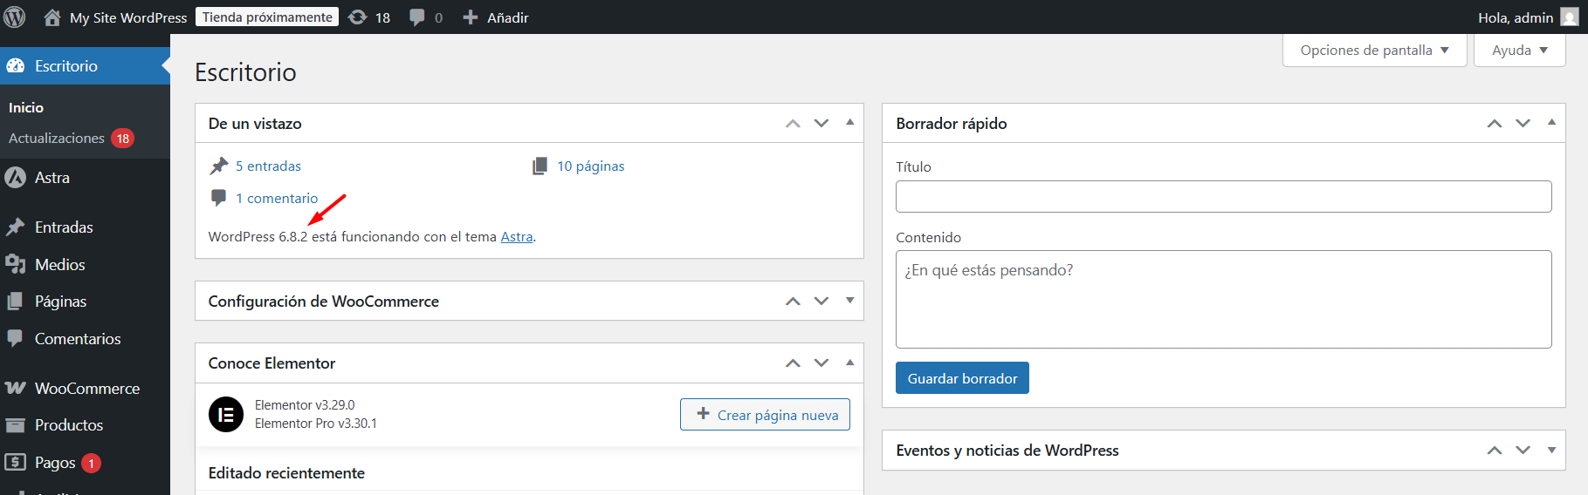
Task: Click the Elementor logo icon
Action: click(226, 414)
